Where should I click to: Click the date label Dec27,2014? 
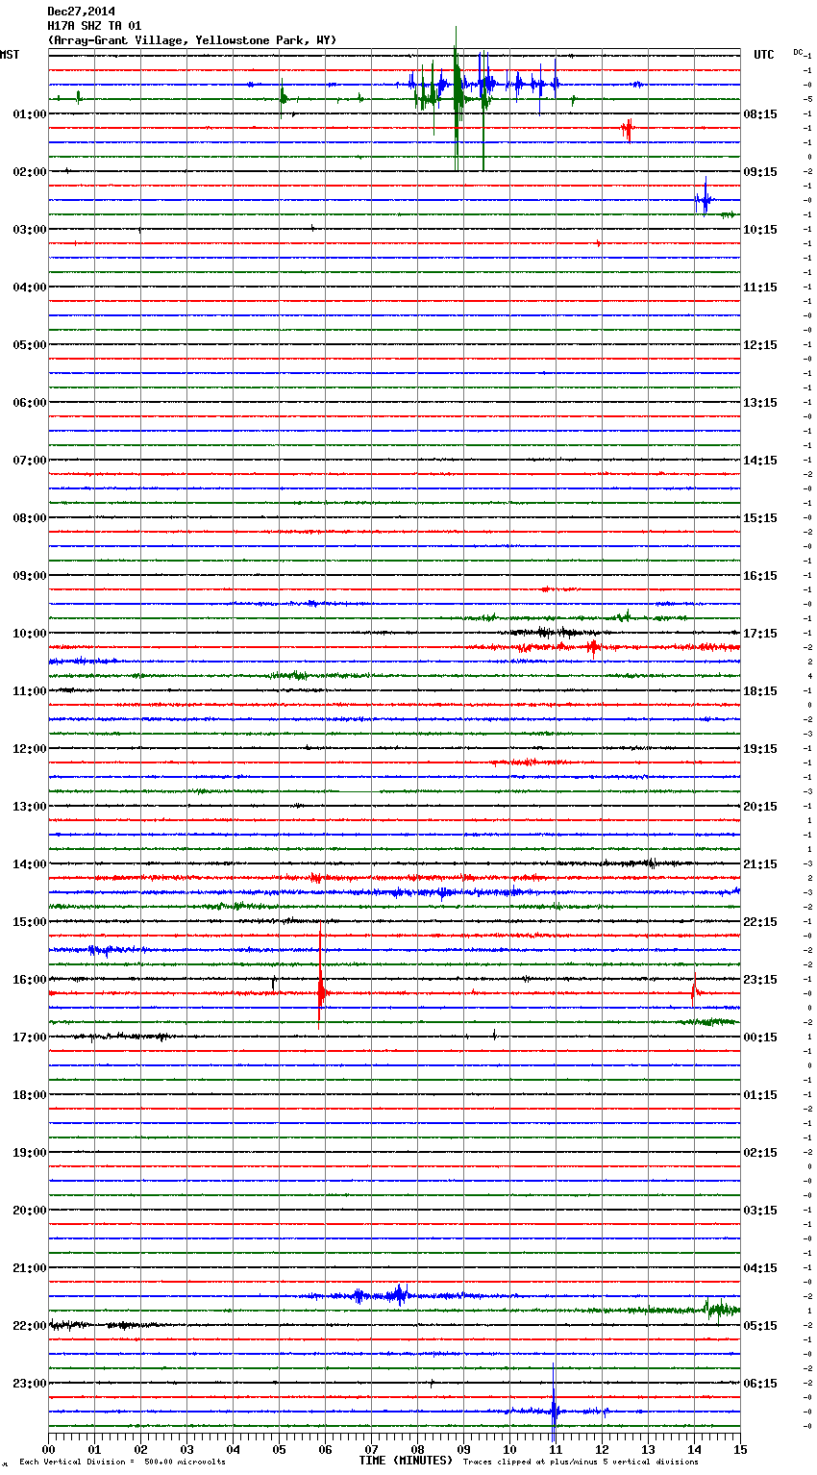81,12
